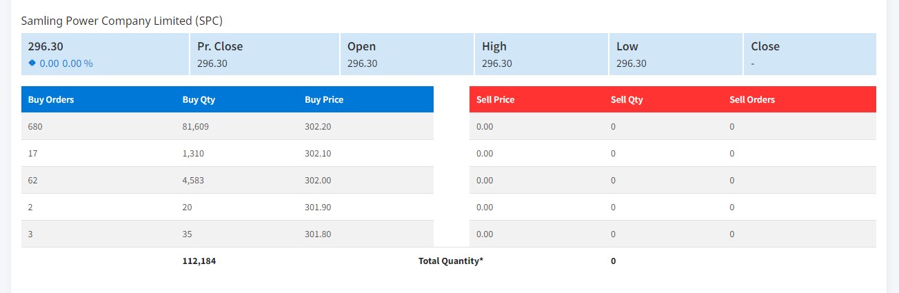Click the Sell Orders column header

click(752, 99)
